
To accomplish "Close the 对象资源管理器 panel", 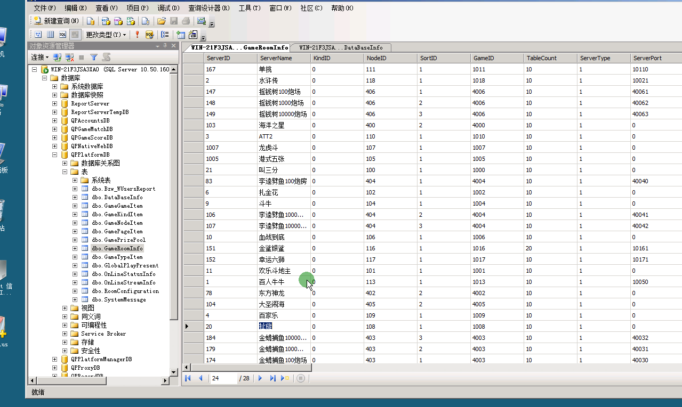I will coord(173,46).
